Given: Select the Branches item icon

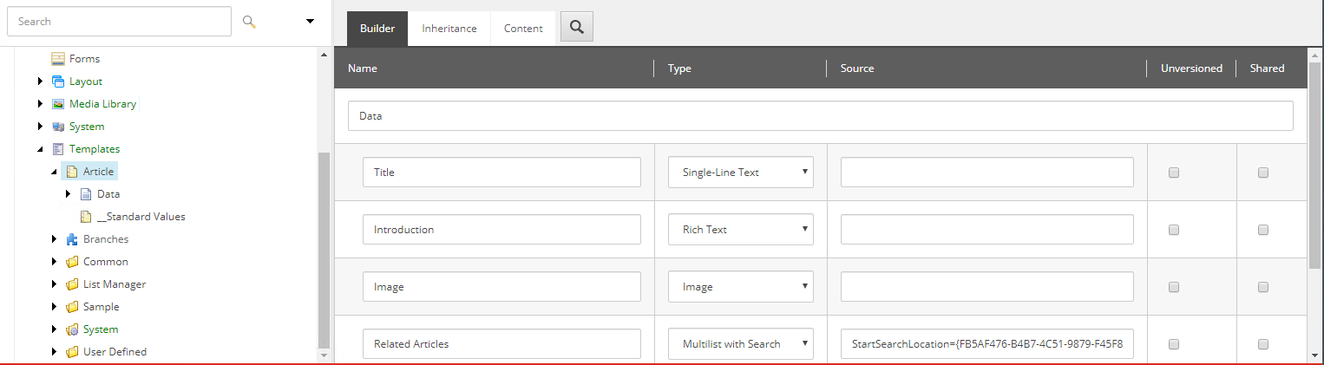Looking at the screenshot, I should coord(72,239).
